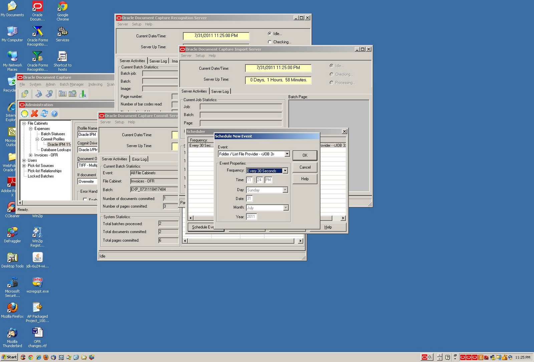Open the Batch Manager menu in Document Capture
Screen dimensions: 534x362
coord(71,84)
